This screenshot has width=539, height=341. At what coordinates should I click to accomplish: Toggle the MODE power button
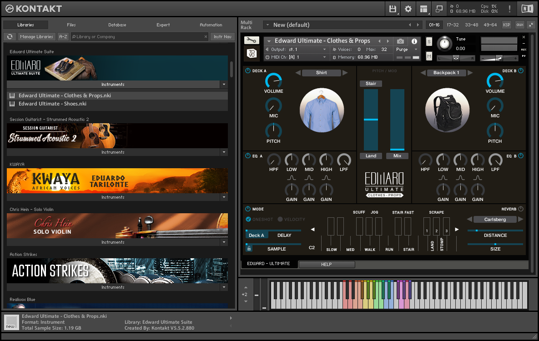(248, 209)
